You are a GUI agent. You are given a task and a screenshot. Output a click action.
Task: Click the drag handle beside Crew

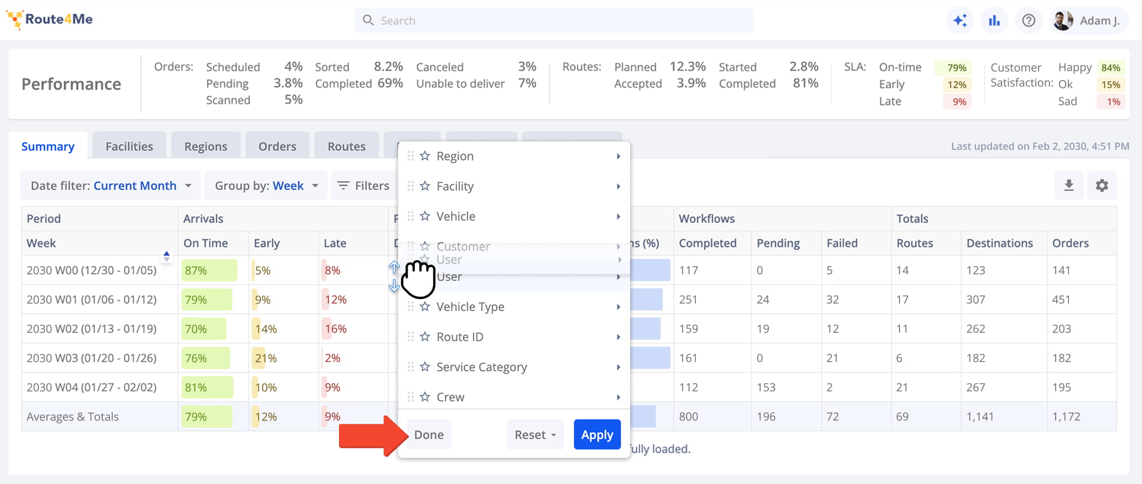tap(410, 397)
